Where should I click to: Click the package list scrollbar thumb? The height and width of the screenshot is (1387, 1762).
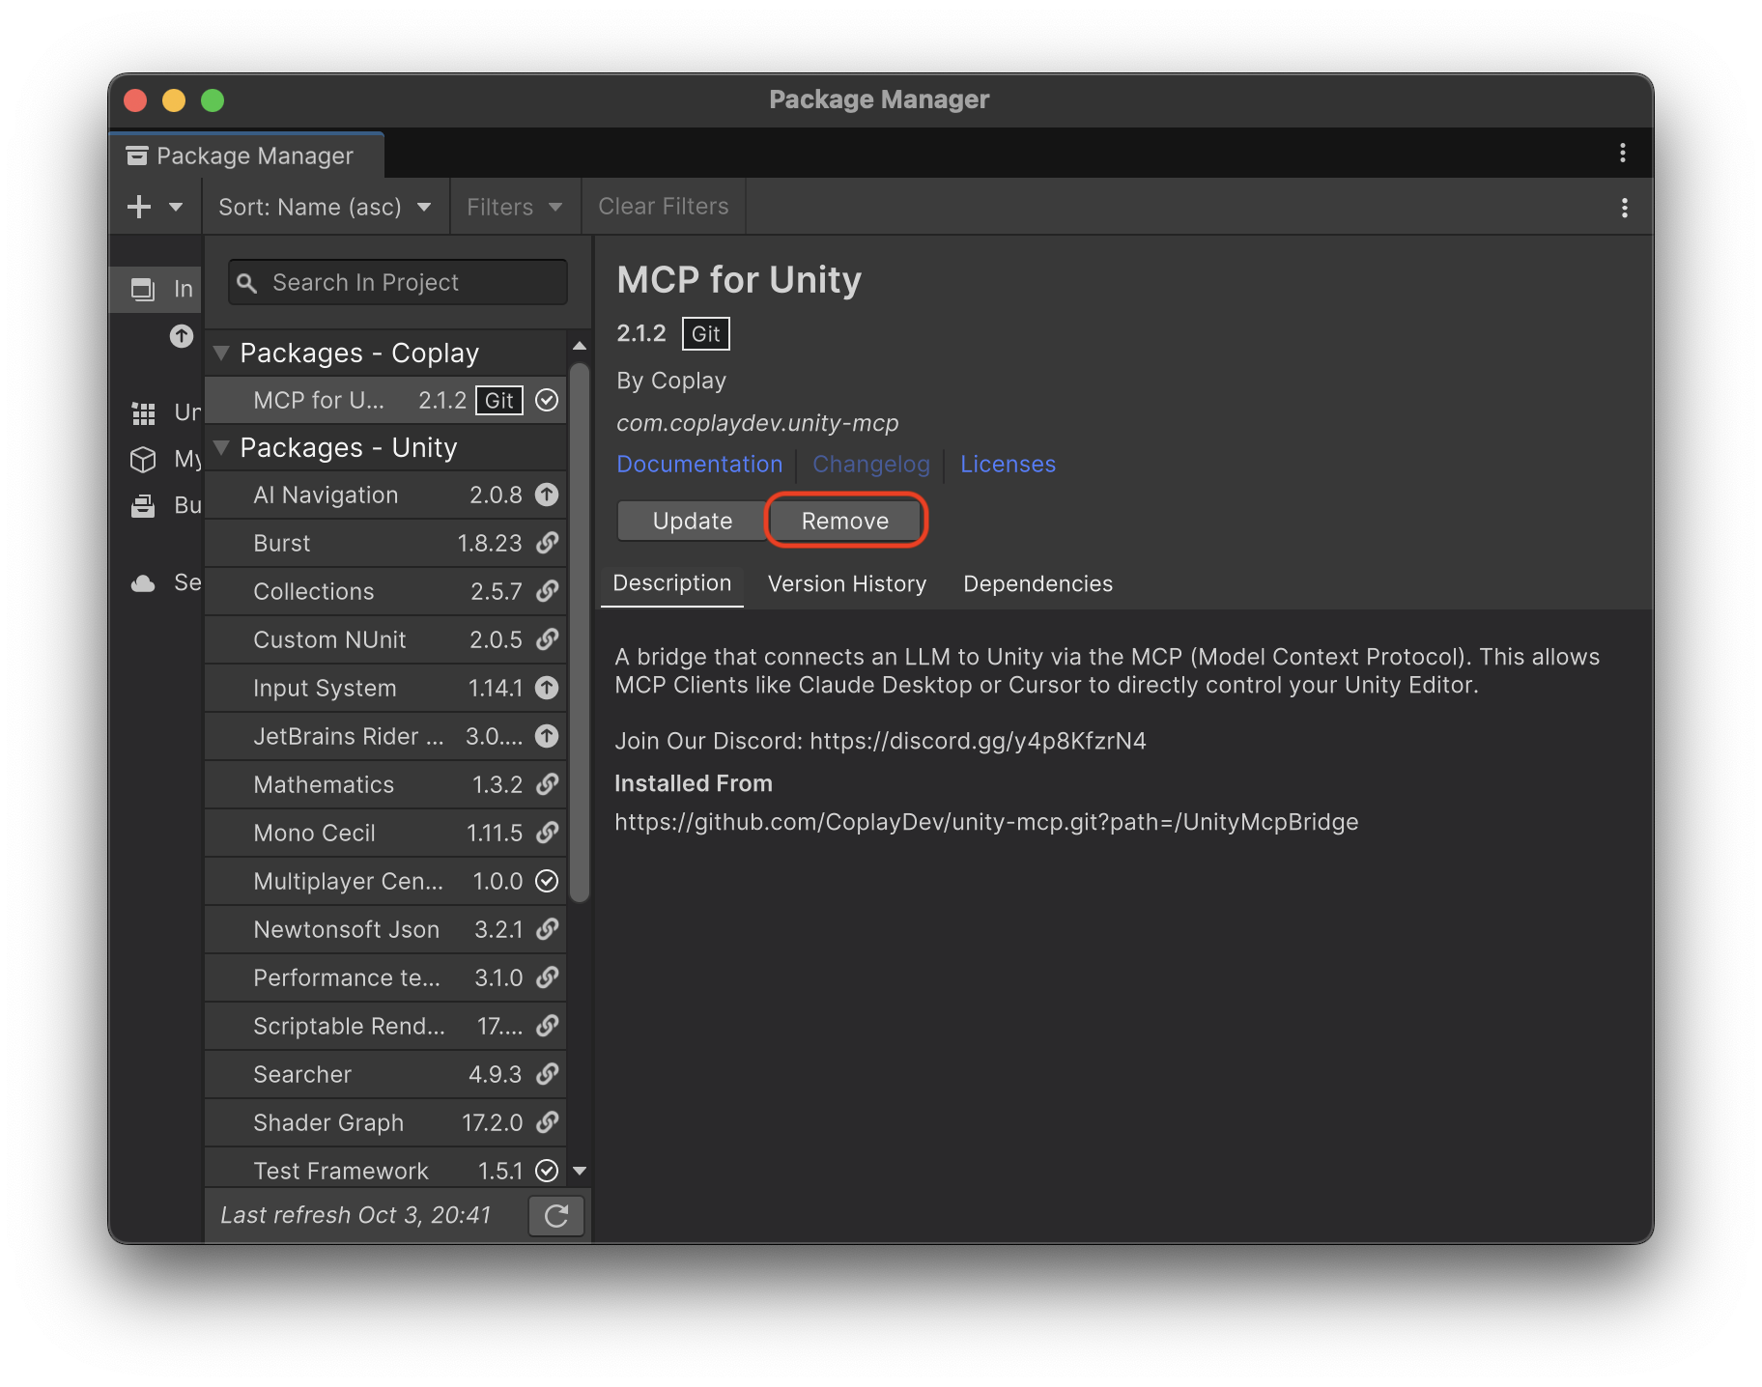pos(580,633)
